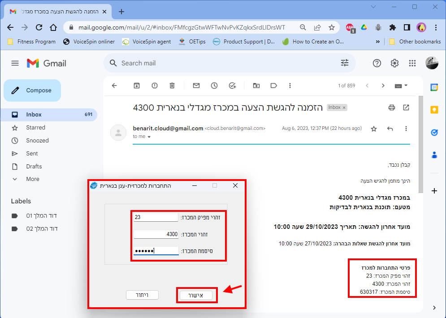The width and height of the screenshot is (446, 318).
Task: Open the input tools keyboard dropdown
Action: click(400, 86)
